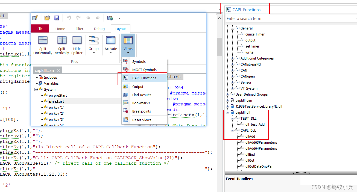357x192 pixels.
Task: Collapse the System tree node
Action: pos(36,89)
